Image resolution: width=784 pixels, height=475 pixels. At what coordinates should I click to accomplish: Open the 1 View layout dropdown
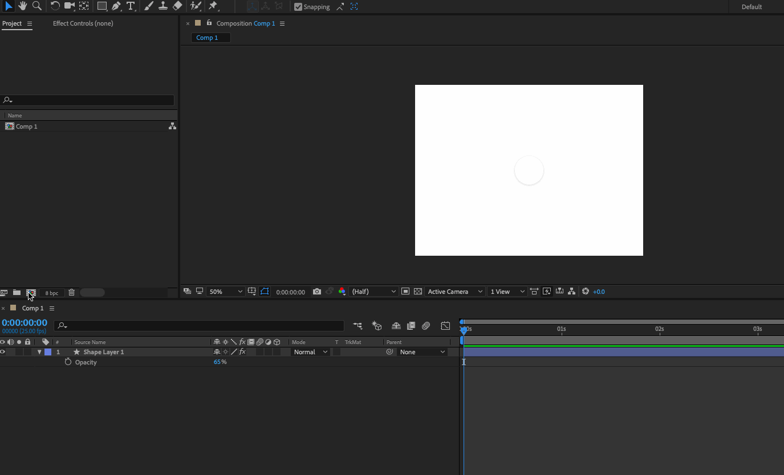pyautogui.click(x=507, y=292)
